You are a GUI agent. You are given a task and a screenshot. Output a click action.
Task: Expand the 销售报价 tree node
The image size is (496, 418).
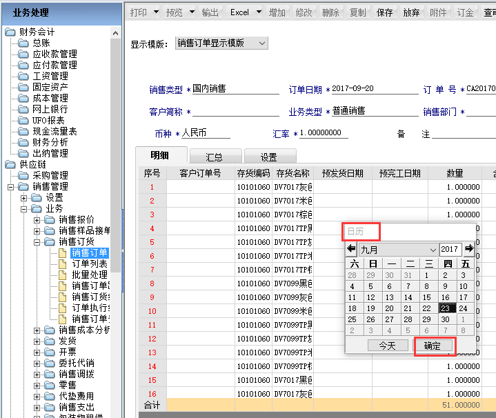(x=37, y=221)
